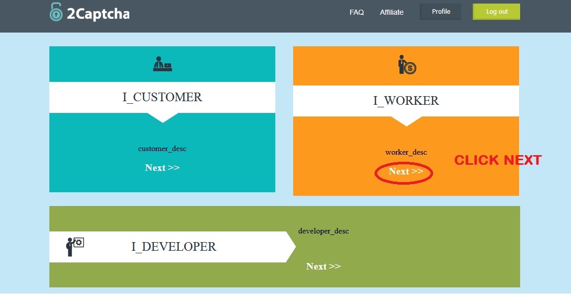571x294 pixels.
Task: Click the white pointer below I_WORKER banner
Action: pyautogui.click(x=406, y=121)
